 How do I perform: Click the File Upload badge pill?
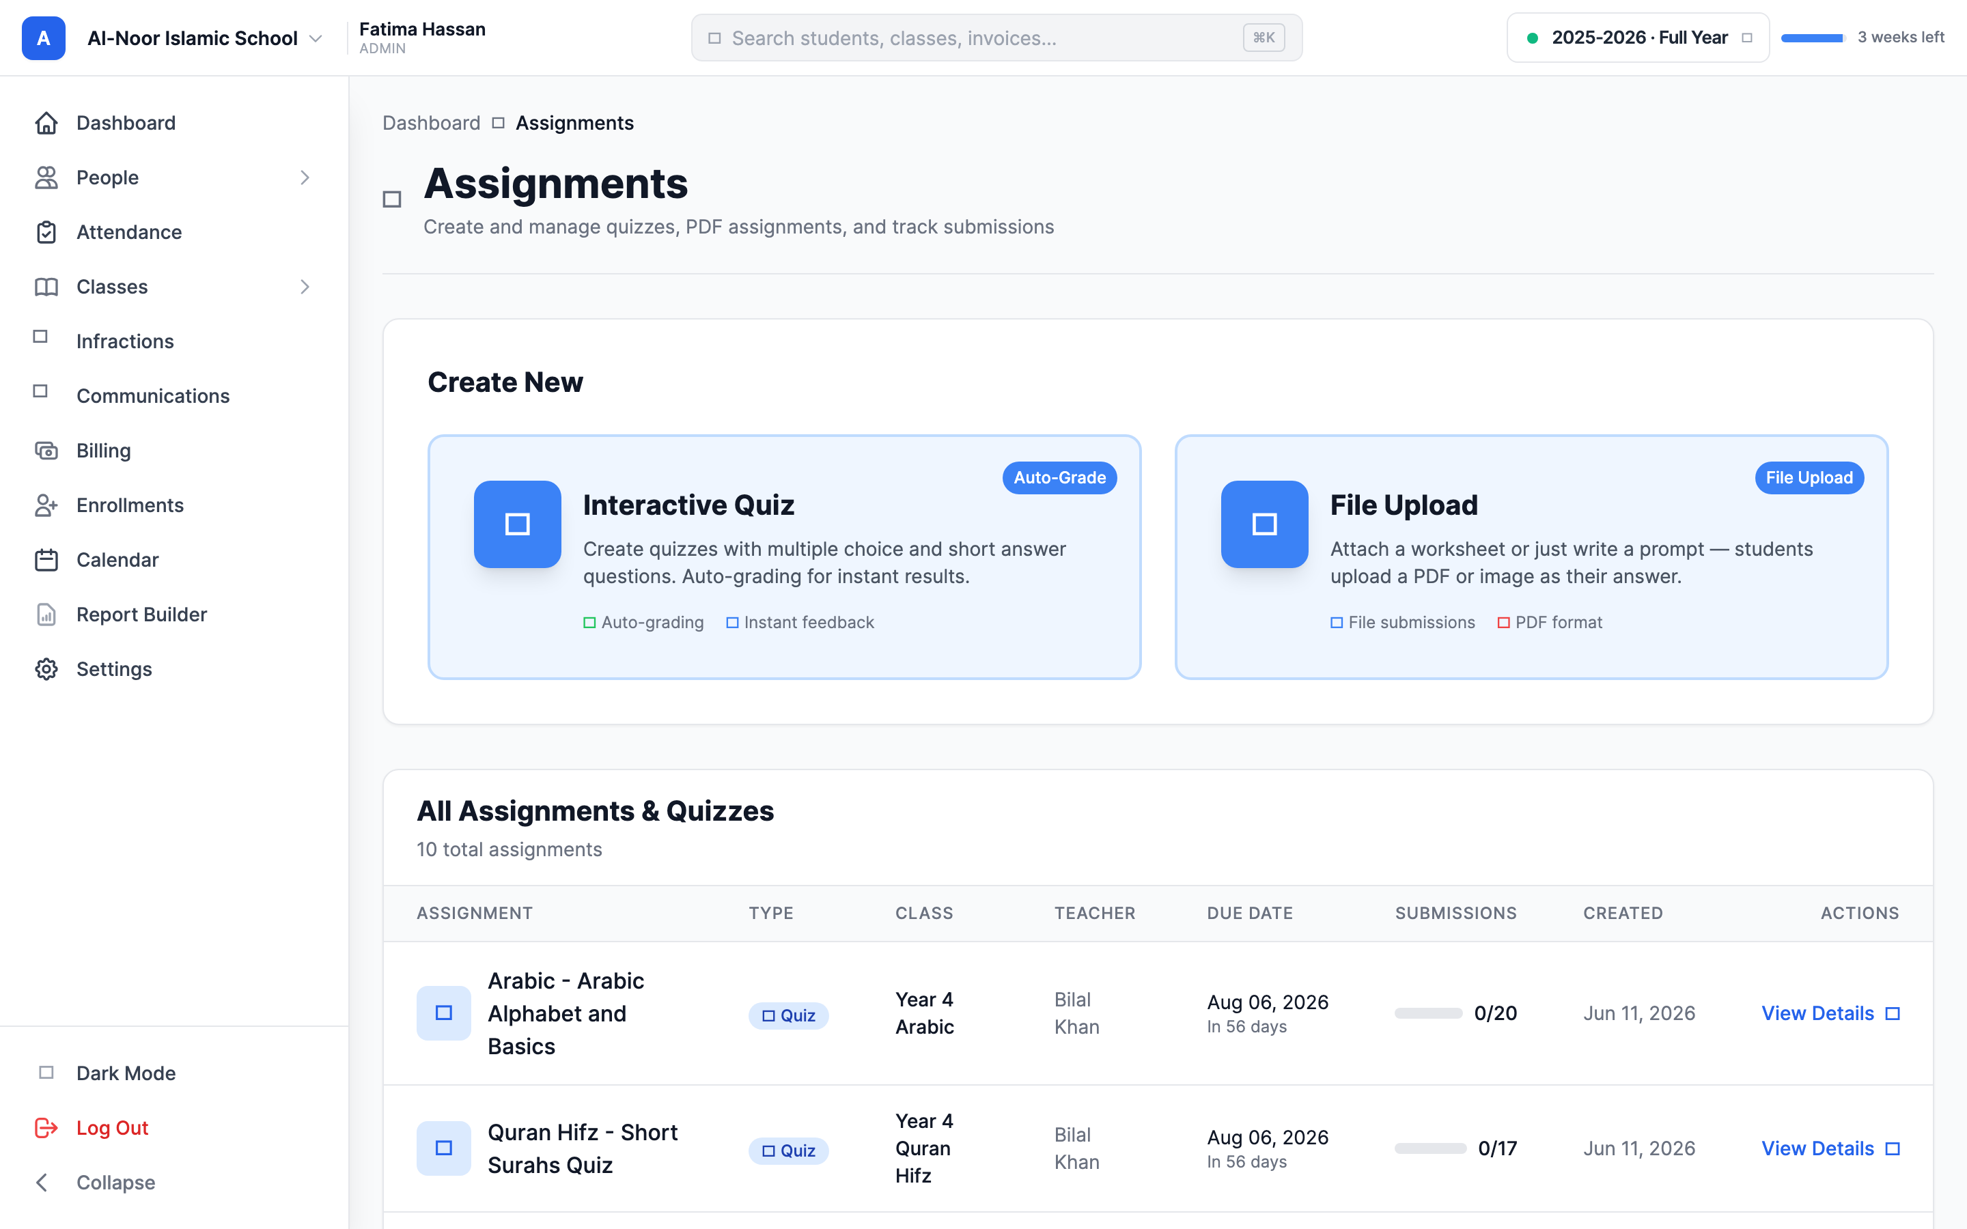(x=1809, y=477)
